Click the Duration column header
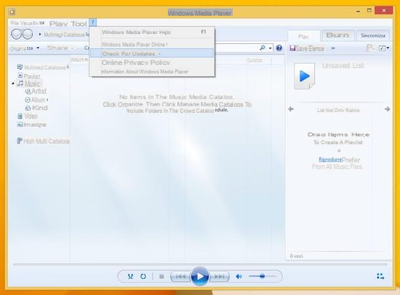400x295 pixels. 255,60
